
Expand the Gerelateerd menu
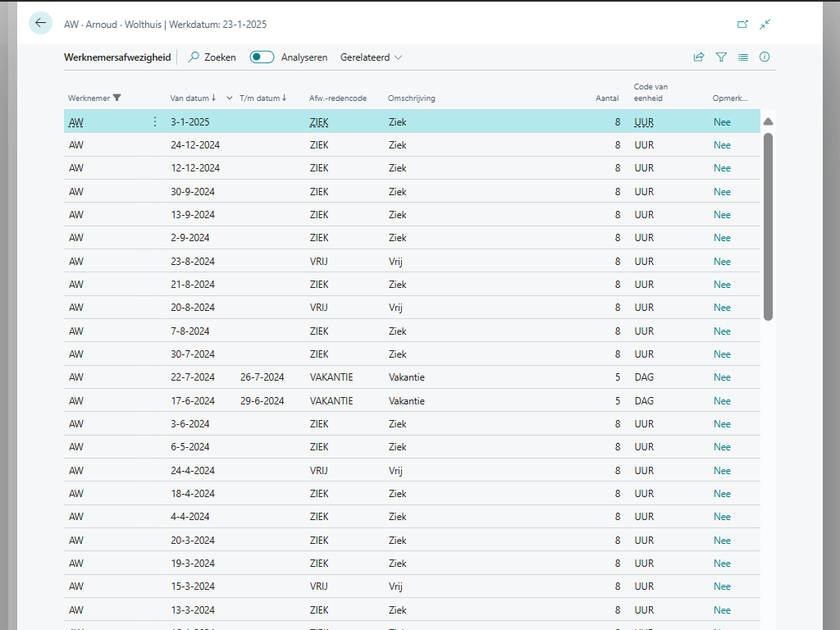coord(371,57)
